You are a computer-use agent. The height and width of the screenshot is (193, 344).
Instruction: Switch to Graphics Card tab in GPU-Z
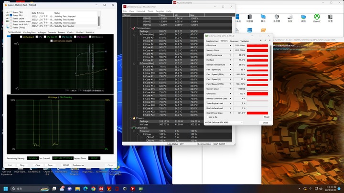pos(212,41)
